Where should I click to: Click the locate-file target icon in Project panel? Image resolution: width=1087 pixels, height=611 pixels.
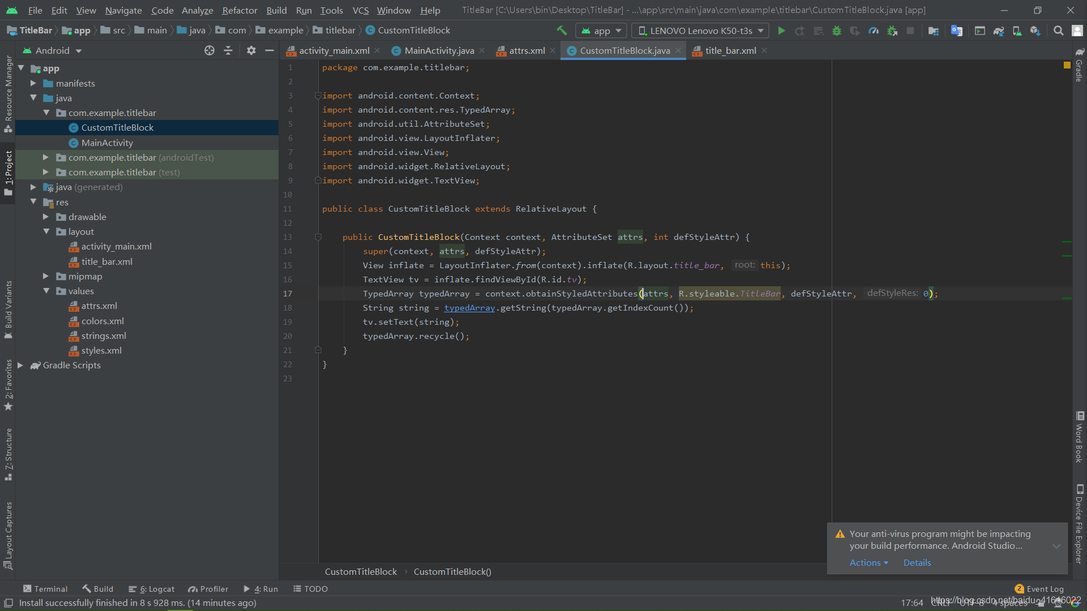(209, 50)
